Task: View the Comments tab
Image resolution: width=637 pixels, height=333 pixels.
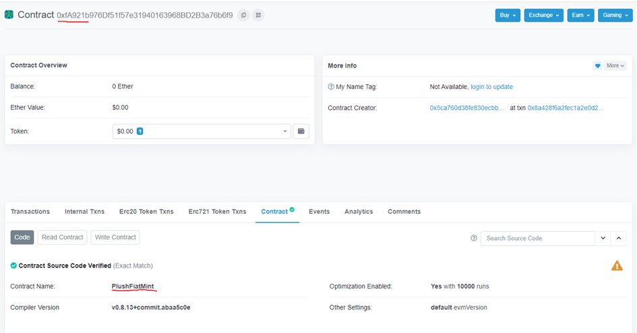Action: [404, 212]
